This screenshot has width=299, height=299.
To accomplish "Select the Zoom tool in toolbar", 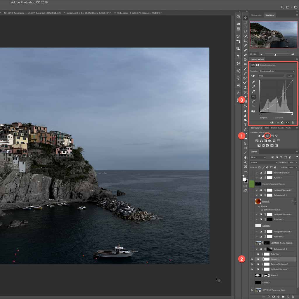I will [245, 162].
